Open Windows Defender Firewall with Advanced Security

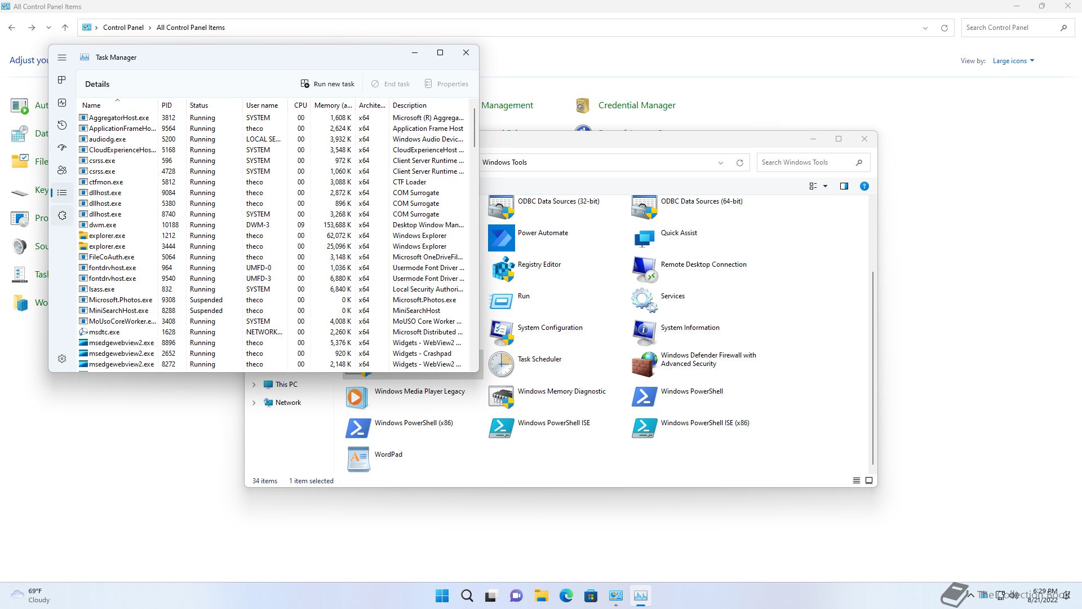coord(644,364)
